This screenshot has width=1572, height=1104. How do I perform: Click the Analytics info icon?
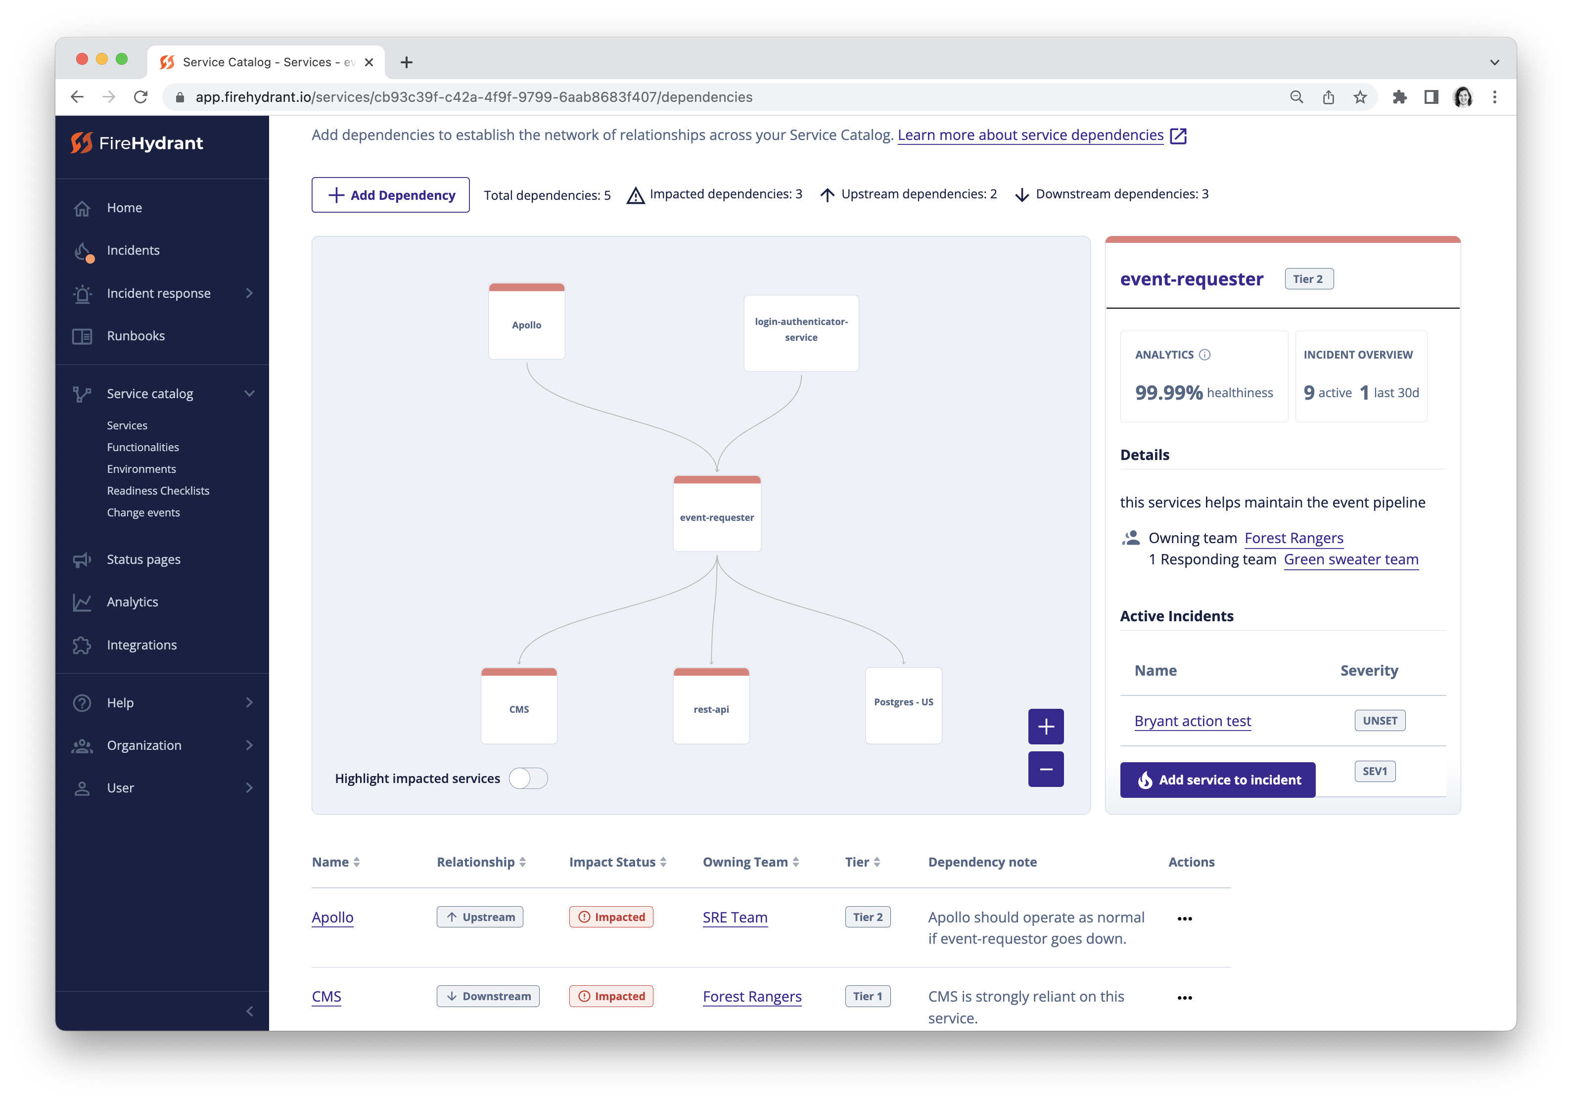1205,355
